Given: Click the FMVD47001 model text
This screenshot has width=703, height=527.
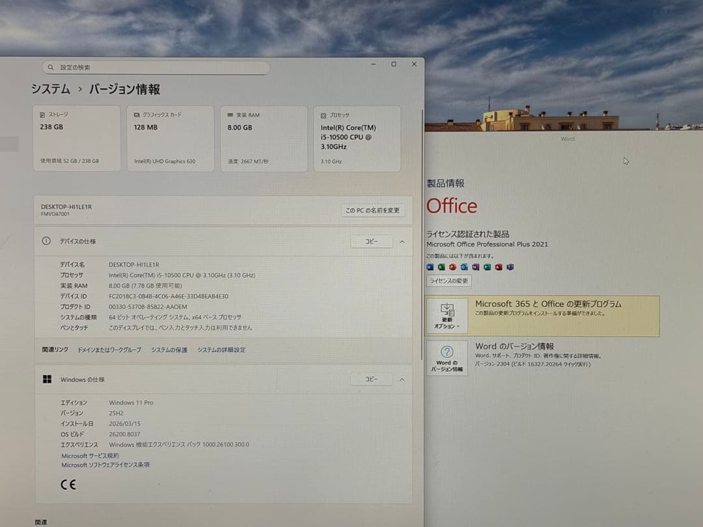Looking at the screenshot, I should (55, 214).
